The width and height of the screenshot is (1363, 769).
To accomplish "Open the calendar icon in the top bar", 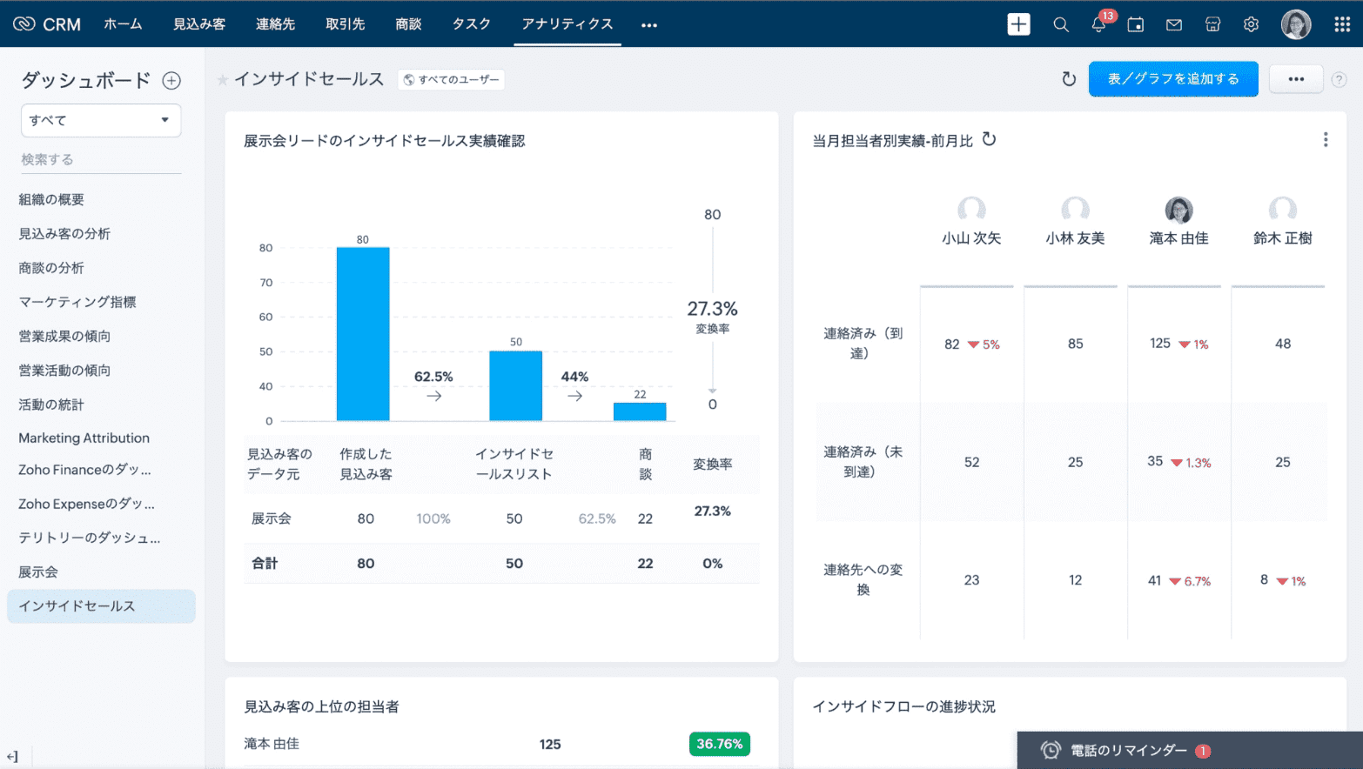I will pyautogui.click(x=1135, y=24).
